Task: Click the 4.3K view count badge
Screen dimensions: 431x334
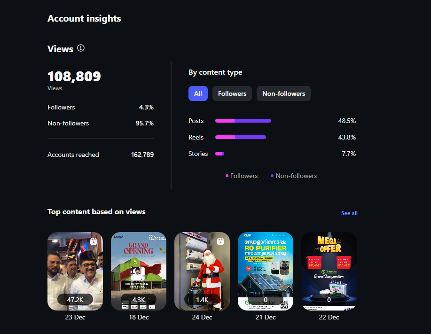Action: pyautogui.click(x=139, y=300)
